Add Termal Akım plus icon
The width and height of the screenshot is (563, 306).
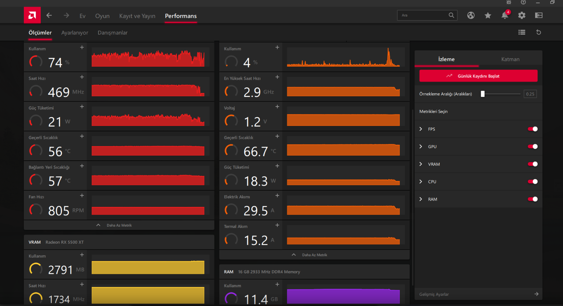[277, 225]
